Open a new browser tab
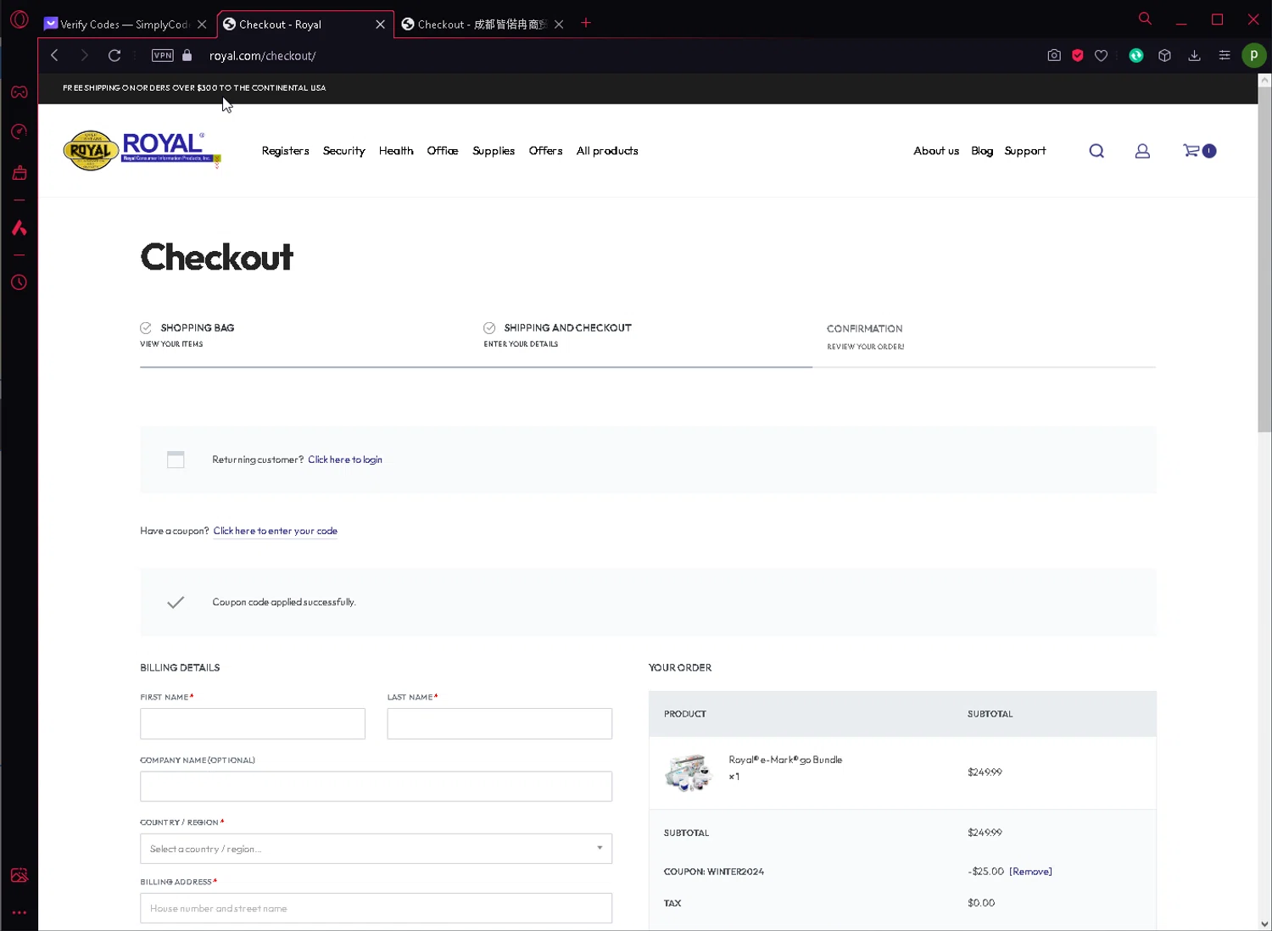Viewport: 1272px width, 931px height. tap(586, 23)
